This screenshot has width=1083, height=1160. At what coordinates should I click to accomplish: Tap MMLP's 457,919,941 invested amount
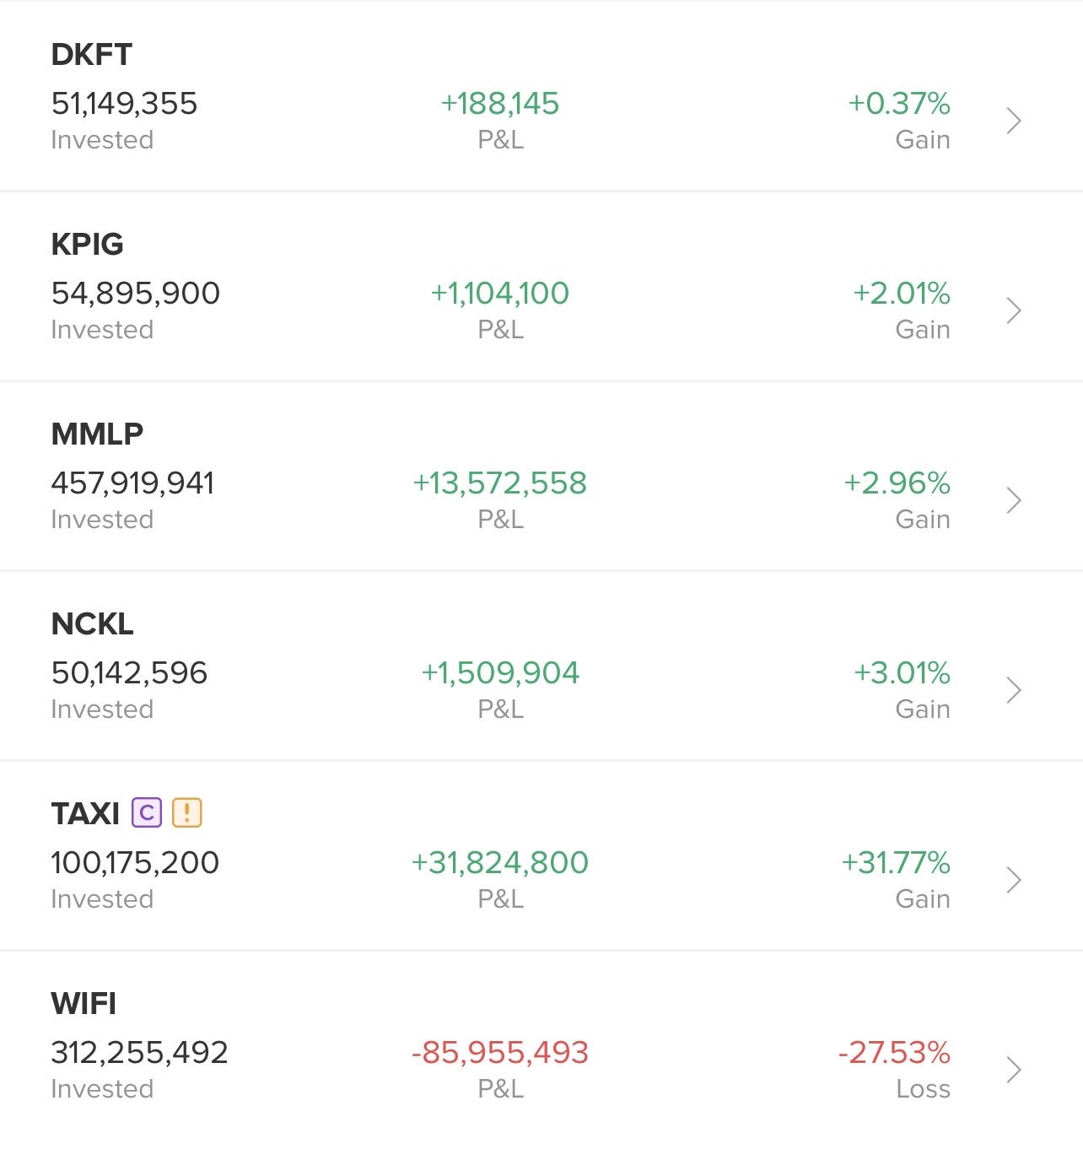click(132, 483)
